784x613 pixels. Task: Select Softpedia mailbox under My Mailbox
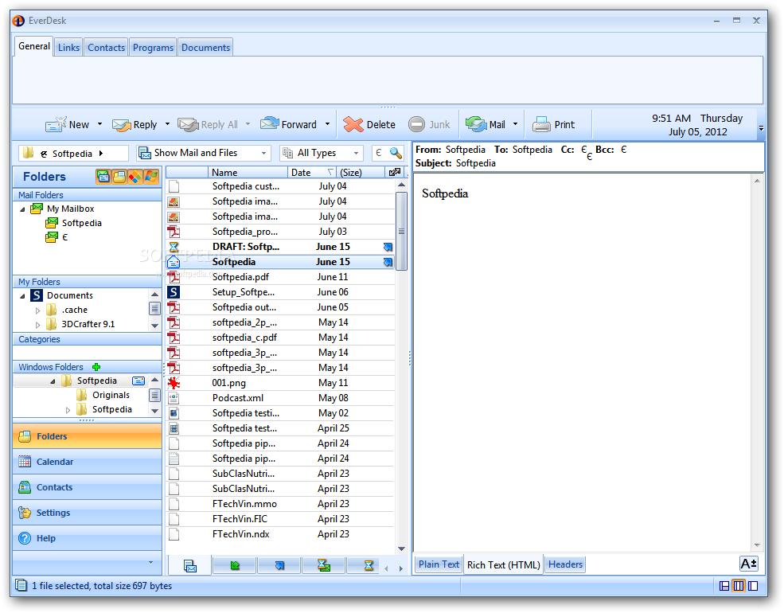(x=81, y=223)
